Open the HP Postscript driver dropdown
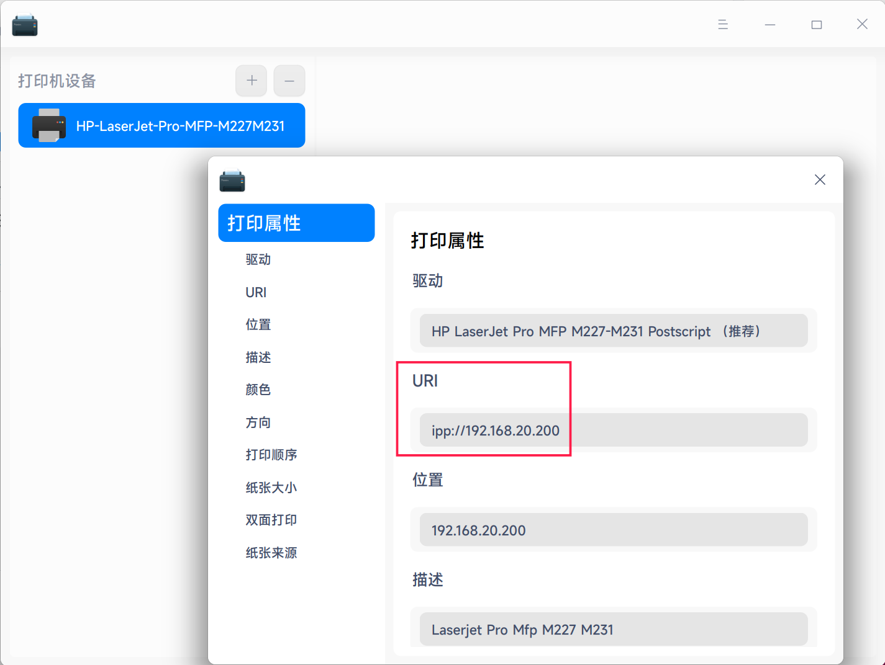Viewport: 885px width, 665px height. tap(614, 331)
